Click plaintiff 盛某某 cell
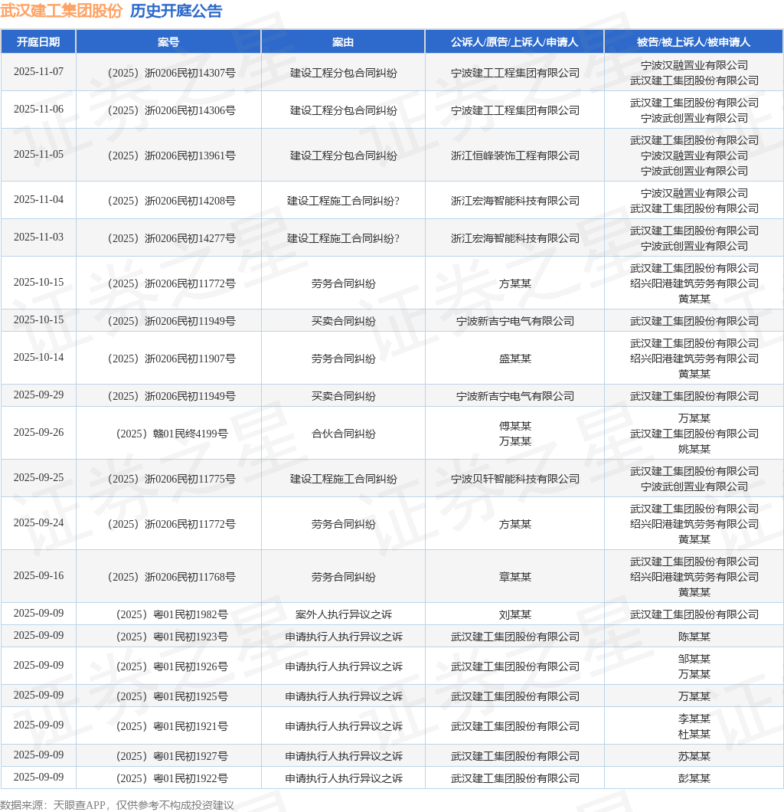The image size is (784, 812). click(515, 359)
